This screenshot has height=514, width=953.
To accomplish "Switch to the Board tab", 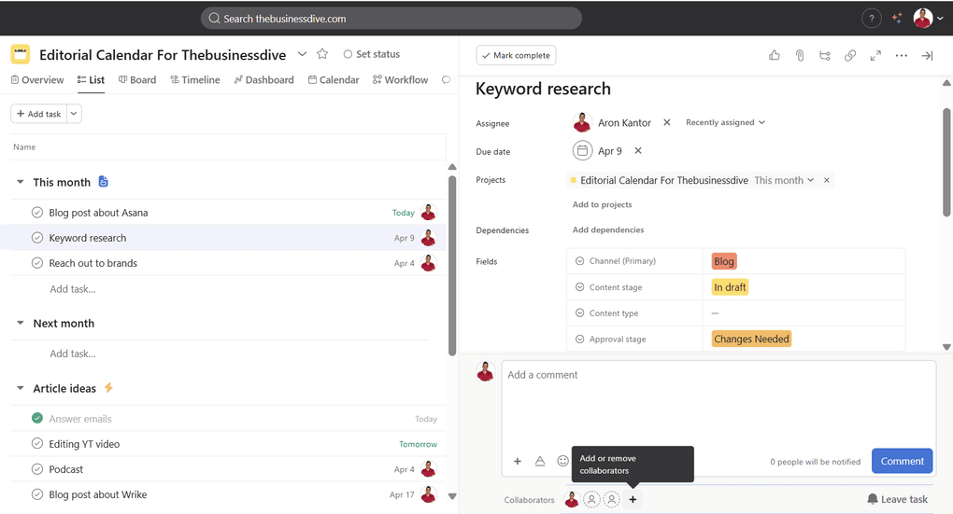I will tap(137, 79).
